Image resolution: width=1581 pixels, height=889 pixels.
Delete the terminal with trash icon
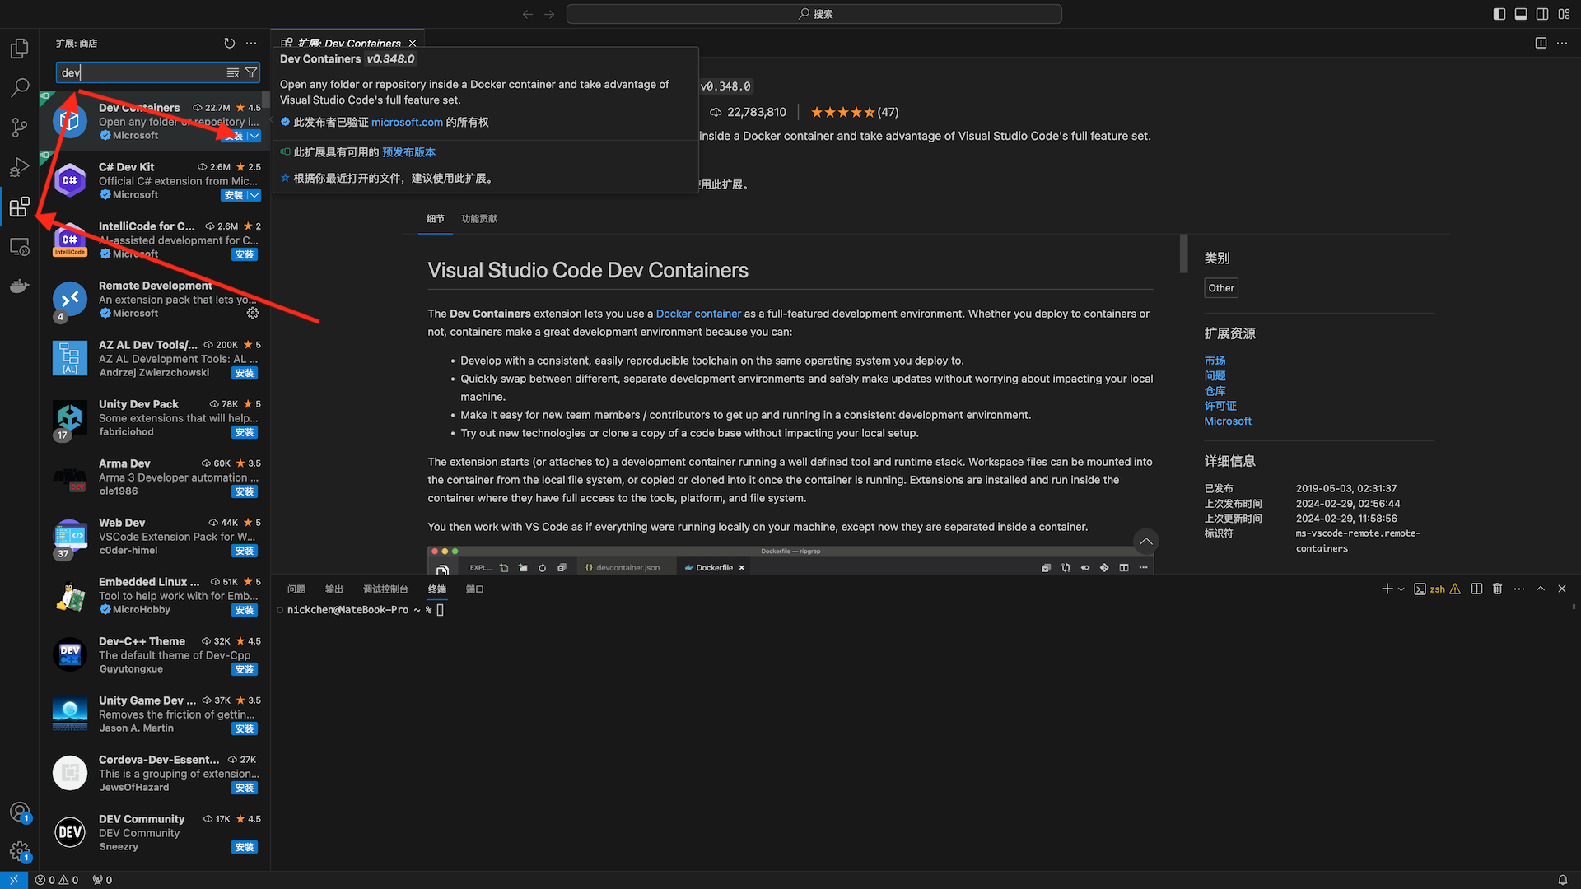[1498, 589]
